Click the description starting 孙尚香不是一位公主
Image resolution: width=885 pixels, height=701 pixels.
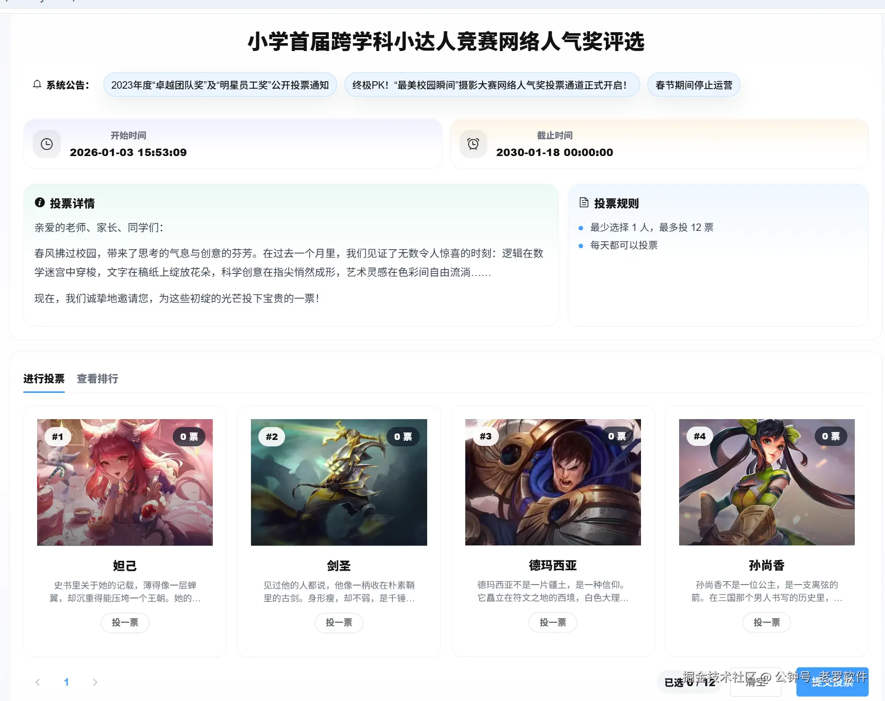(x=767, y=591)
